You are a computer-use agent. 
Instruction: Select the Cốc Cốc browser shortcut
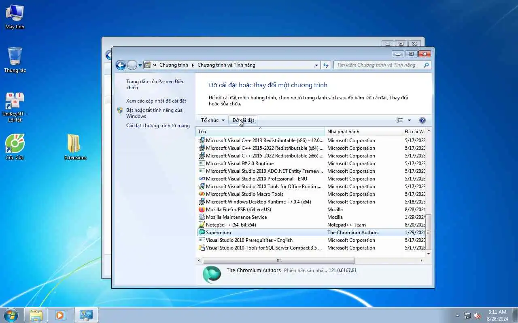click(x=15, y=147)
